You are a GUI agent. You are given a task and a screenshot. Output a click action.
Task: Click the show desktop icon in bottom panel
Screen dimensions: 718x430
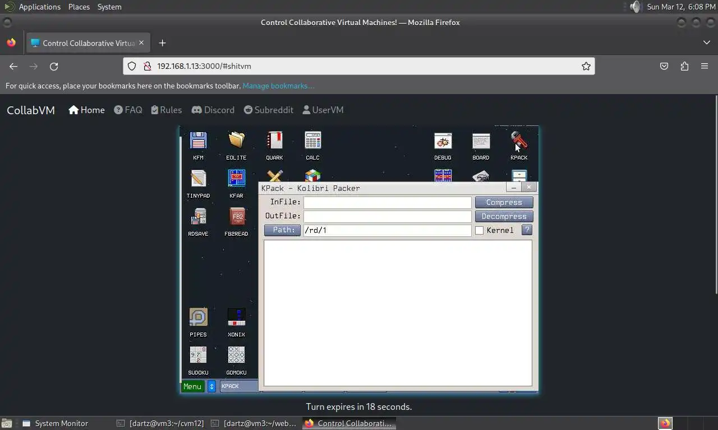click(x=7, y=423)
